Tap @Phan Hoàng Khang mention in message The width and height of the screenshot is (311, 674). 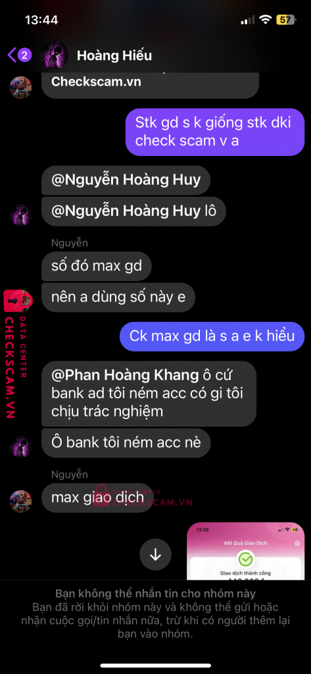[x=124, y=375]
